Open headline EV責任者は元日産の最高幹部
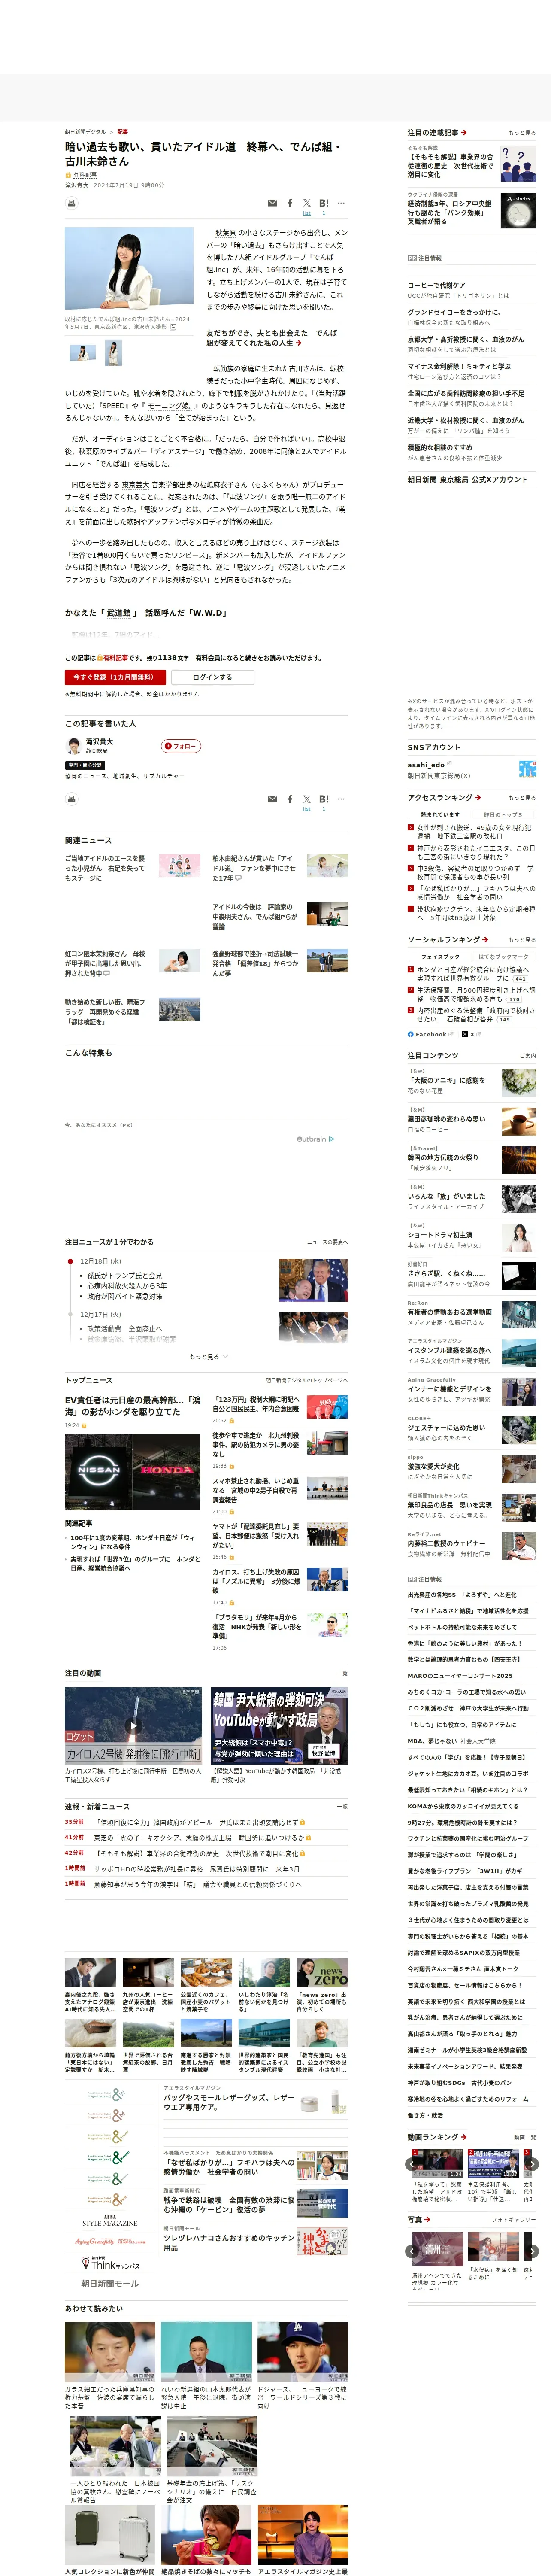Image resolution: width=551 pixels, height=2576 pixels. tap(132, 1405)
